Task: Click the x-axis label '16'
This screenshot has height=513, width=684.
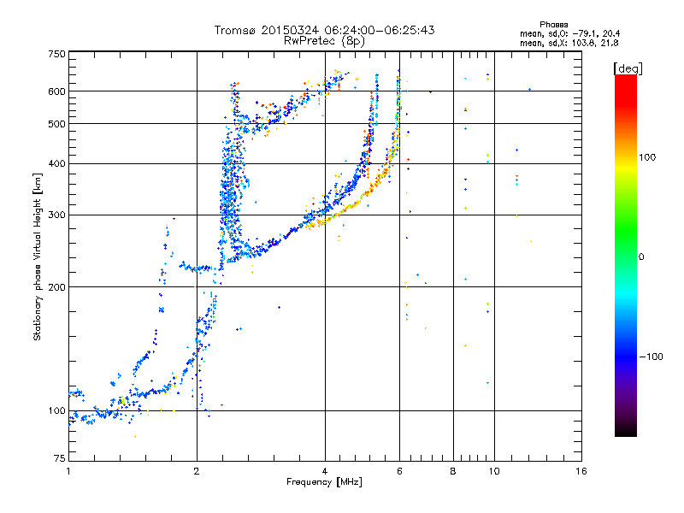Action: click(x=581, y=471)
